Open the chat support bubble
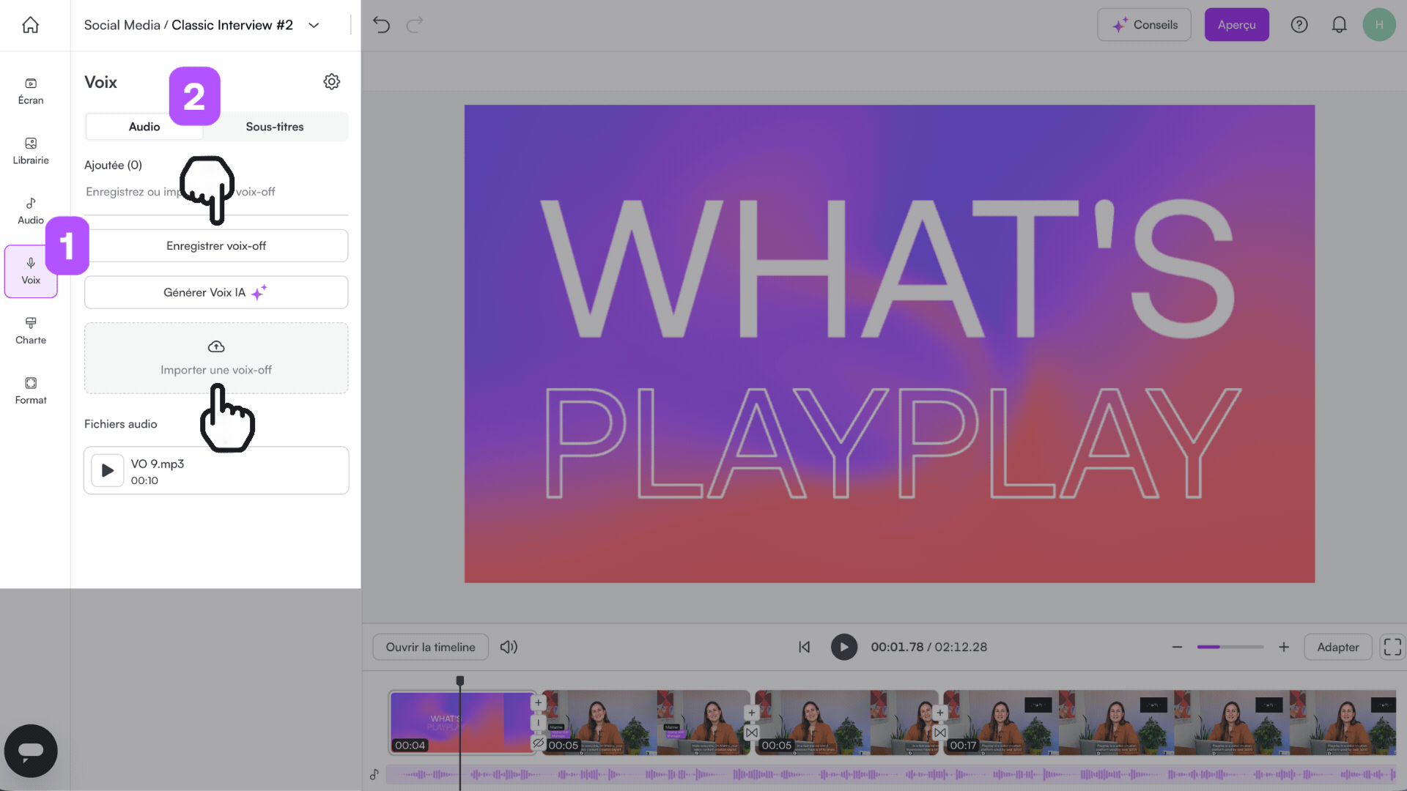The height and width of the screenshot is (791, 1407). (31, 751)
